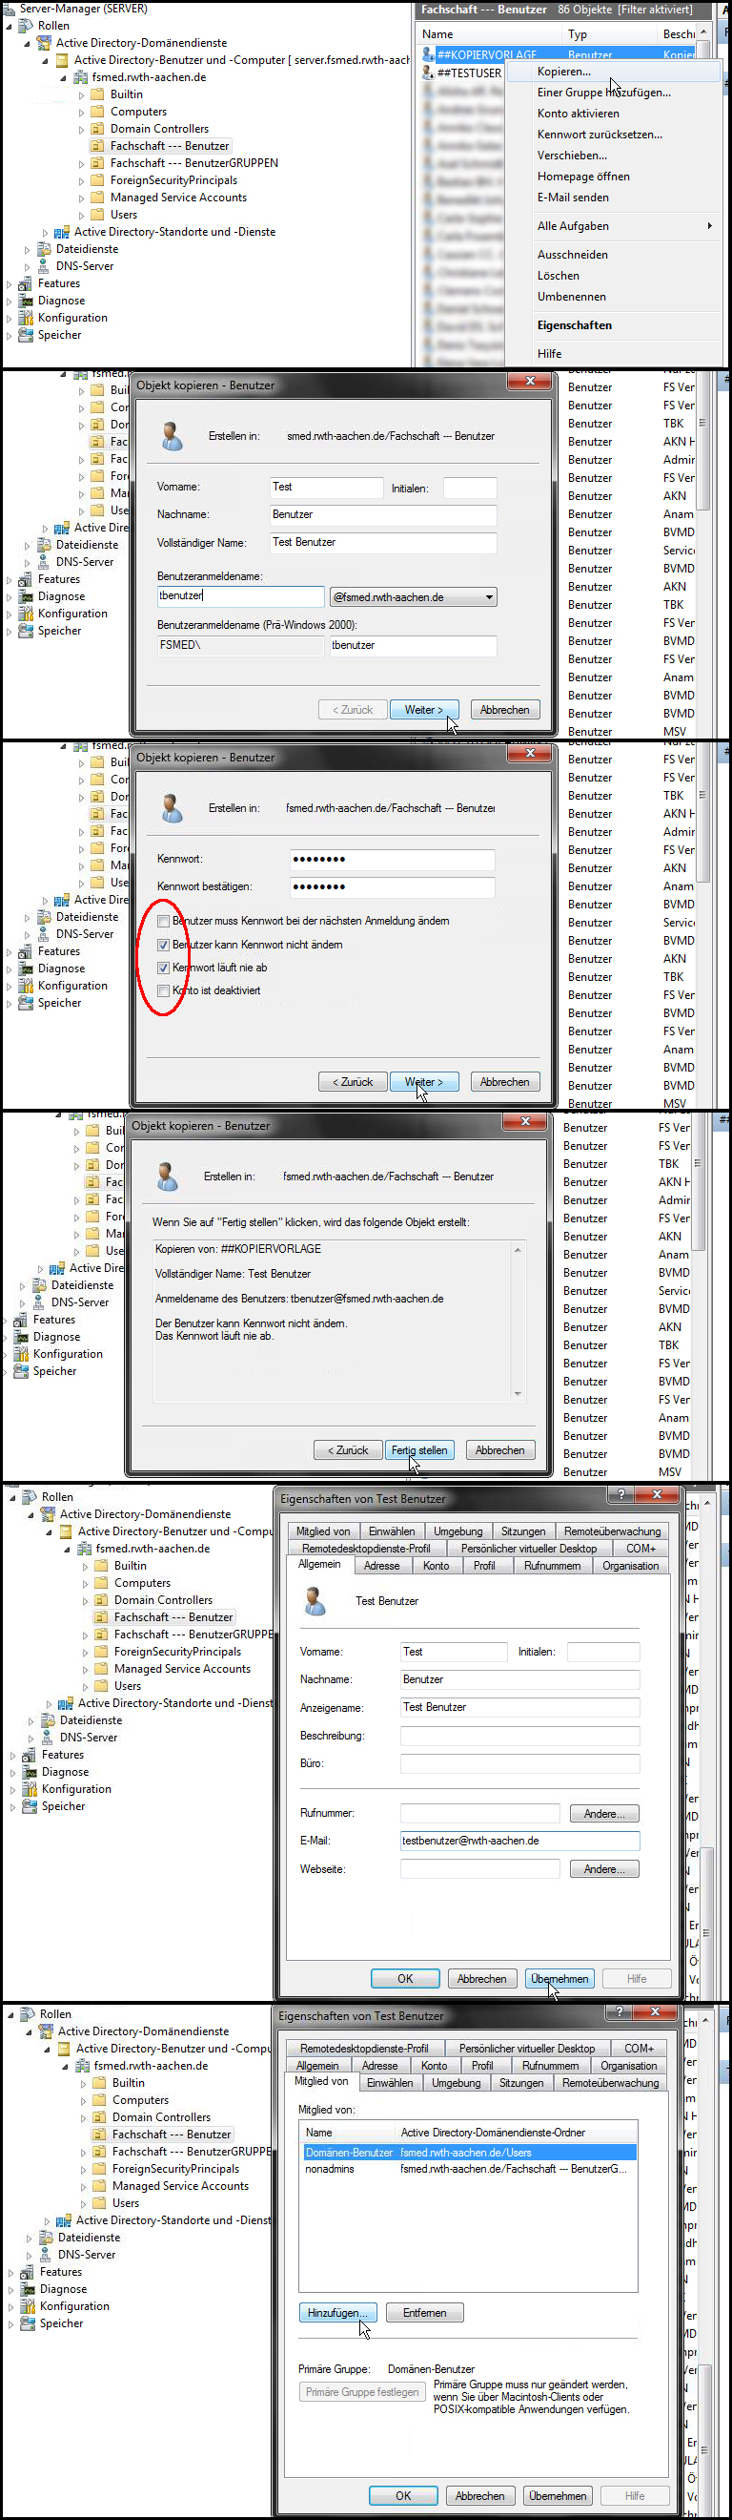Image resolution: width=732 pixels, height=2520 pixels.
Task: Click the Fertig stellen button
Action: click(x=418, y=1449)
